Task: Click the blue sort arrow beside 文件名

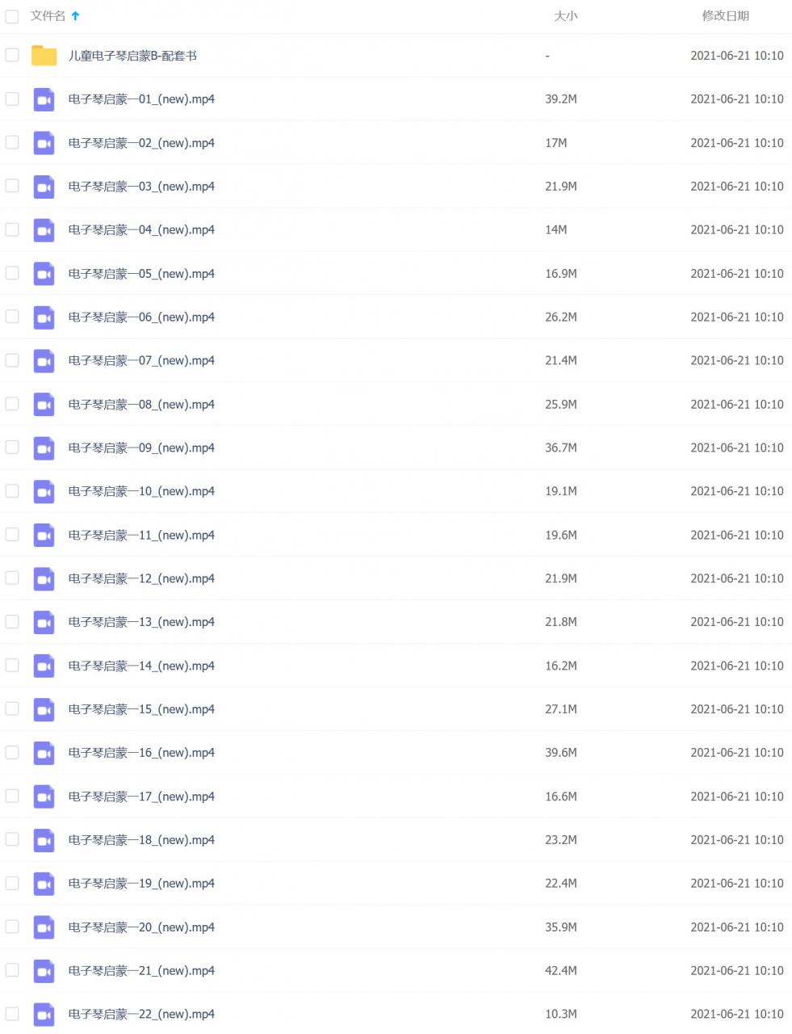Action: coord(75,16)
